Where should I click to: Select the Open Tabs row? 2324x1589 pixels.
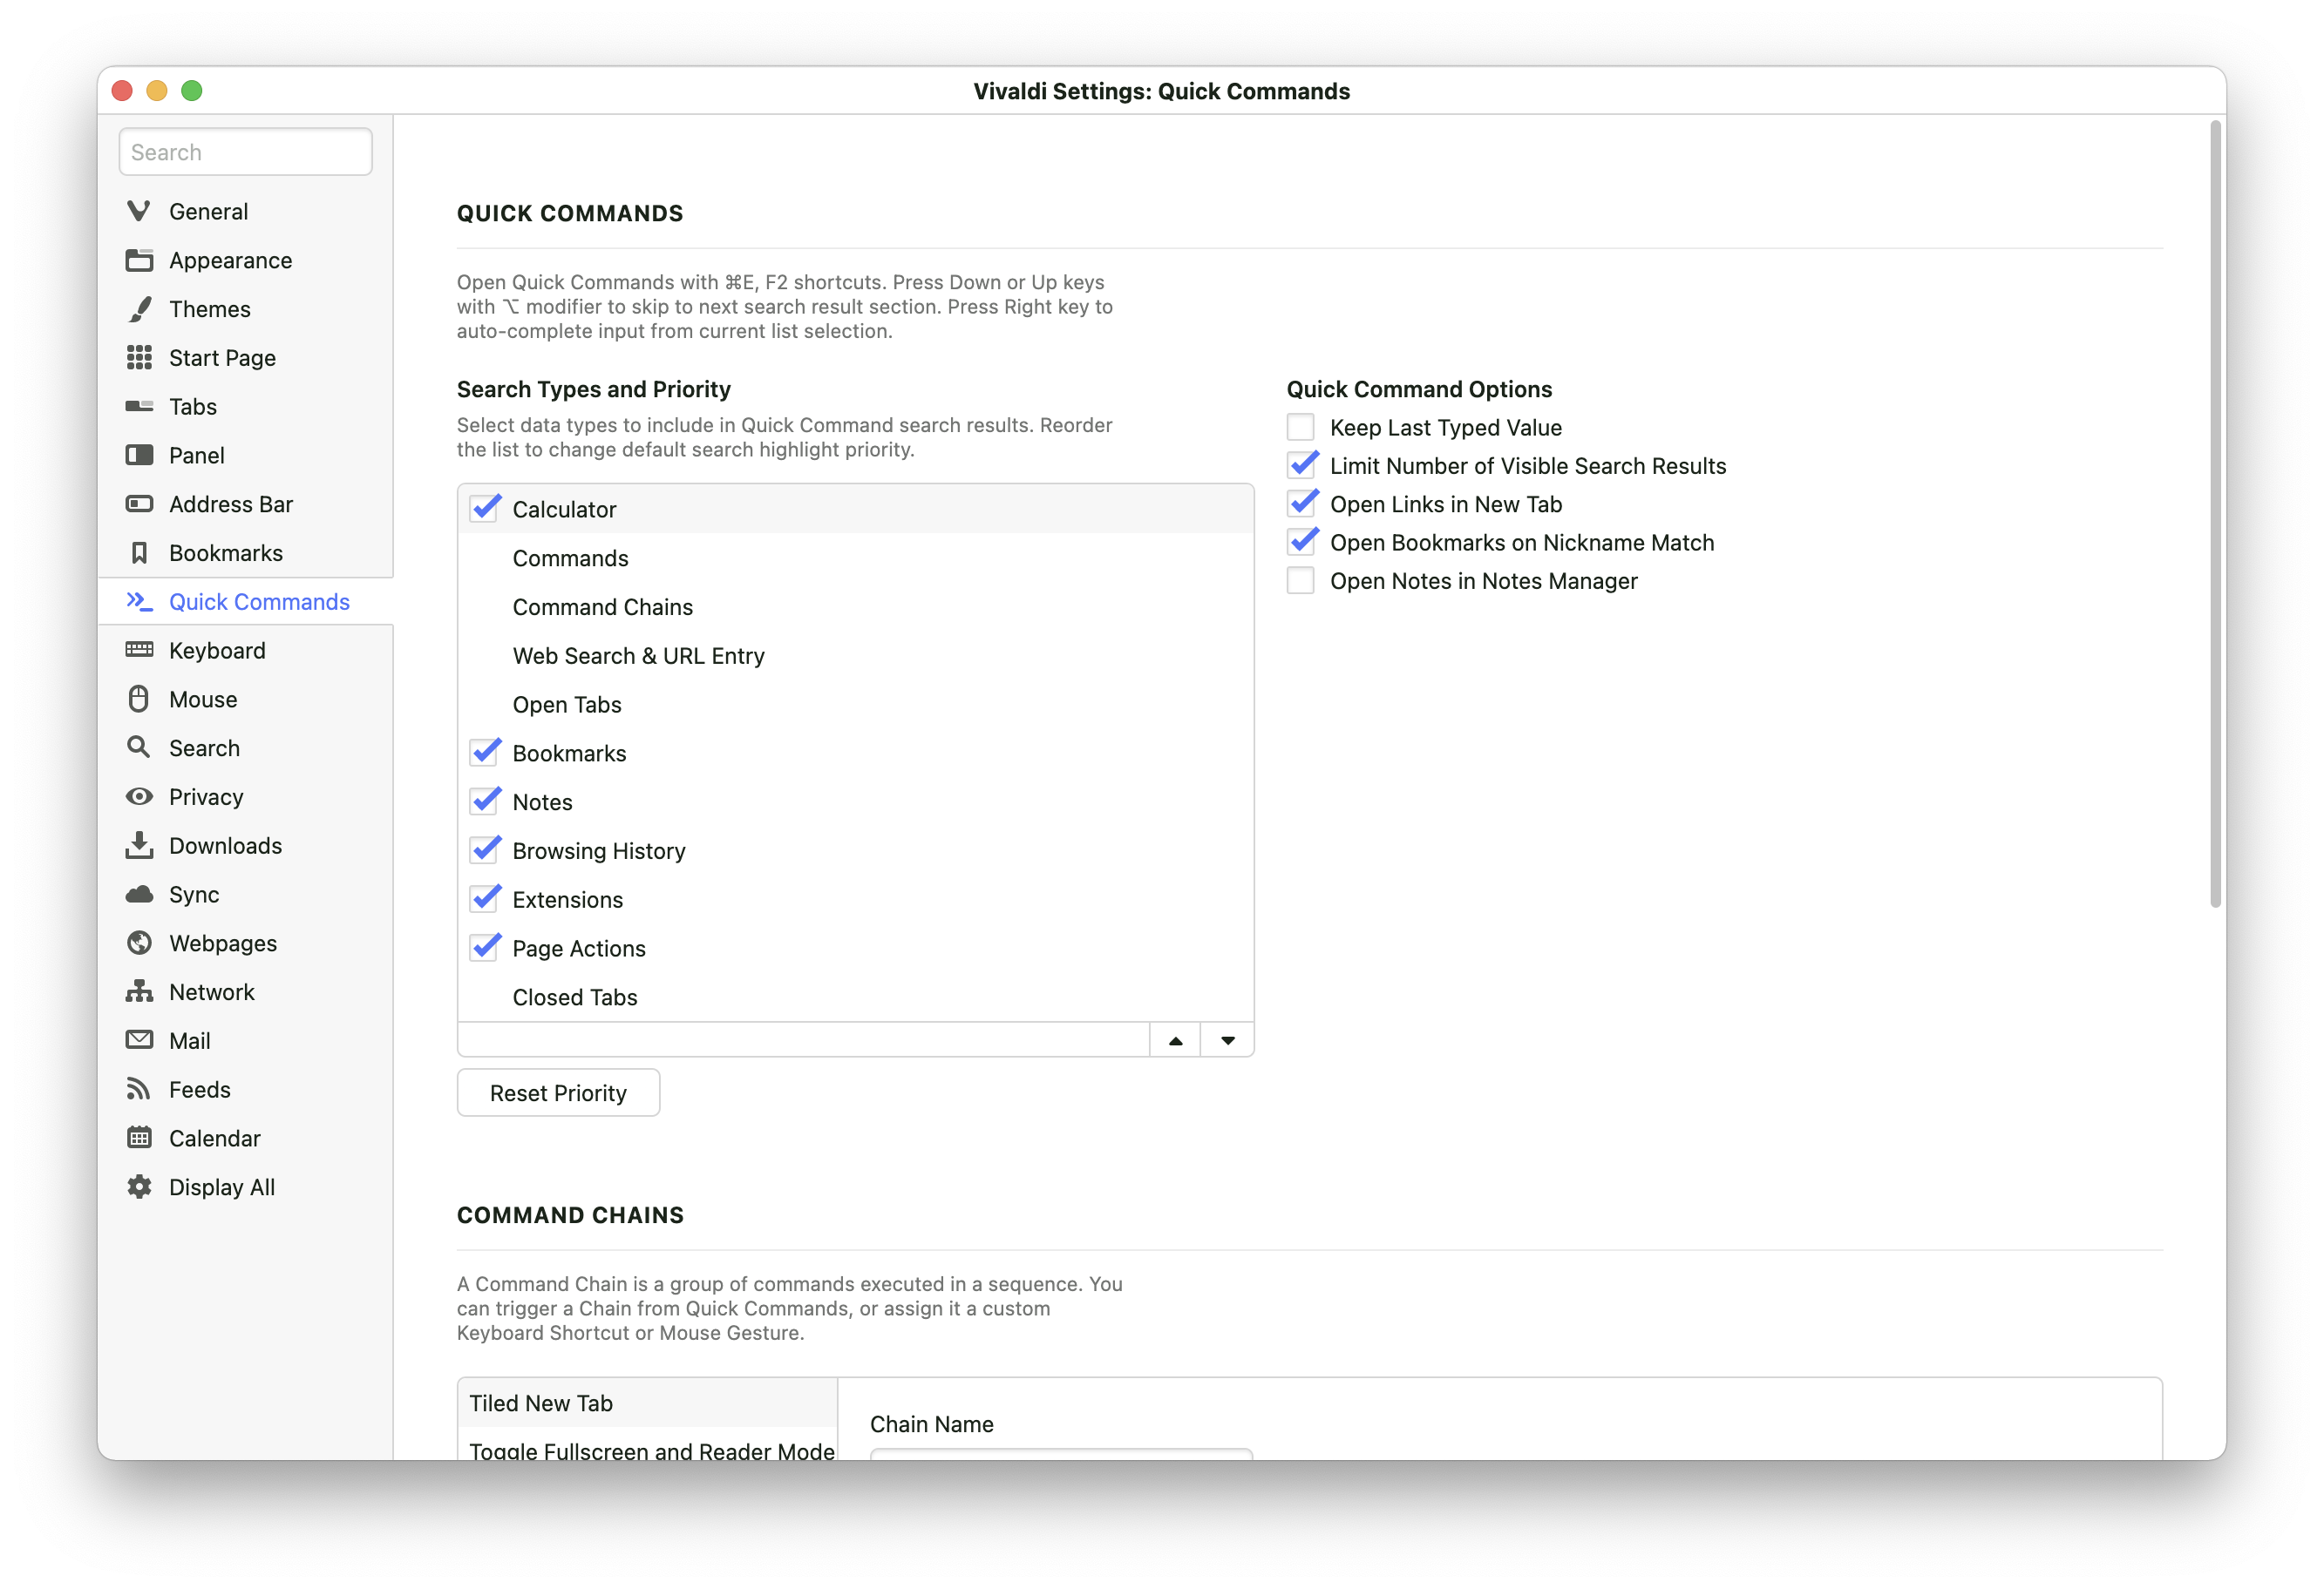[x=855, y=705]
